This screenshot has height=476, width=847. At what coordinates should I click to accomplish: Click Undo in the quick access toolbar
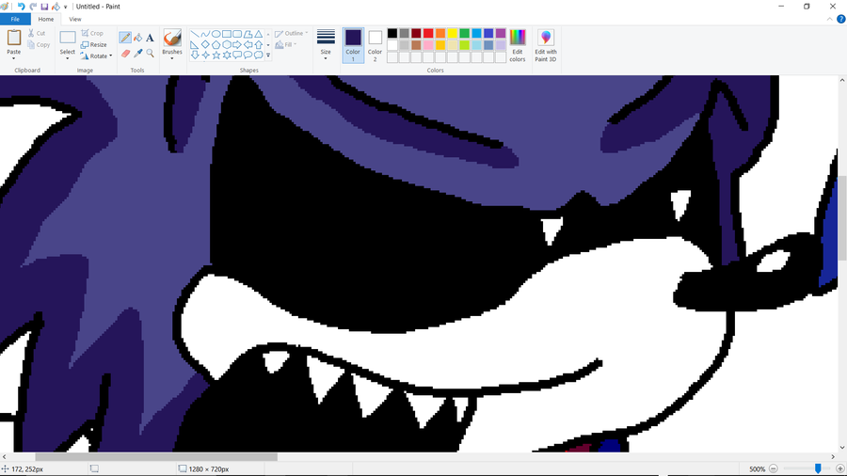click(21, 7)
